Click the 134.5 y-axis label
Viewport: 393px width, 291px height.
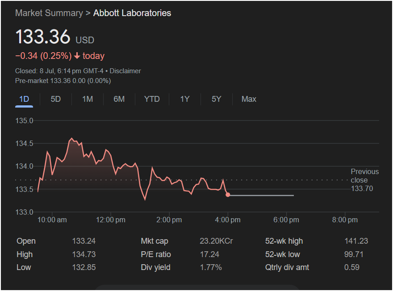point(24,144)
